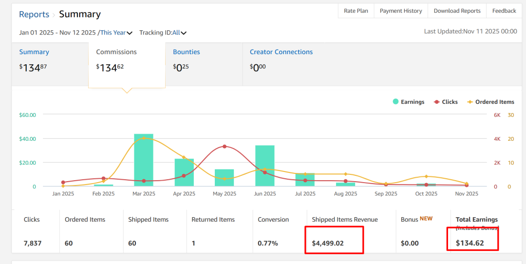
Task: Select the Jul 2025 earnings bar
Action: point(305,179)
